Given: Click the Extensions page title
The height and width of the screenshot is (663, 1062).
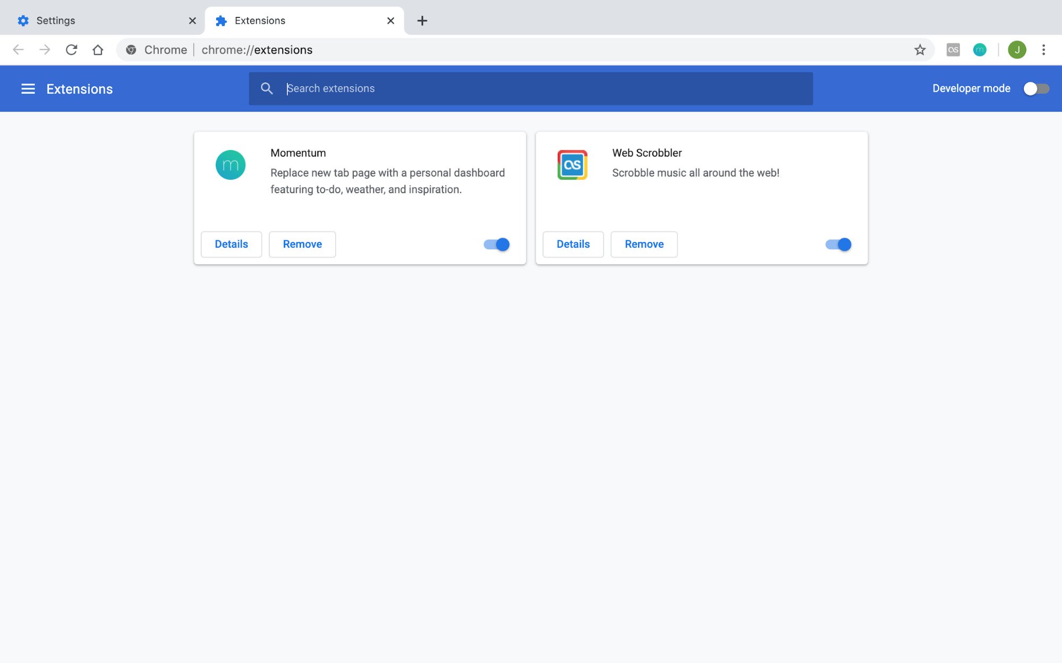Looking at the screenshot, I should [80, 89].
